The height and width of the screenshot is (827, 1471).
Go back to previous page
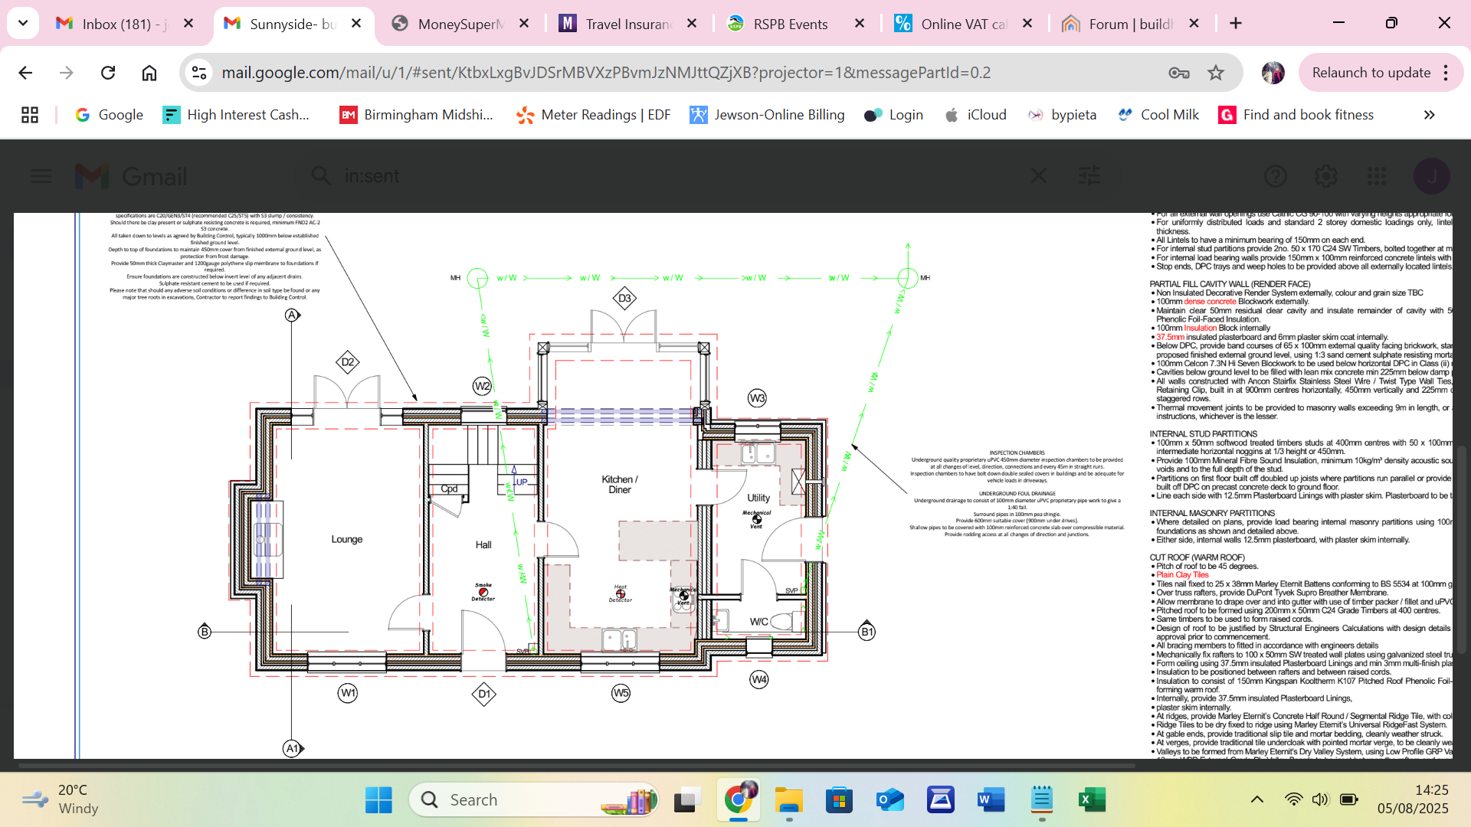25,73
